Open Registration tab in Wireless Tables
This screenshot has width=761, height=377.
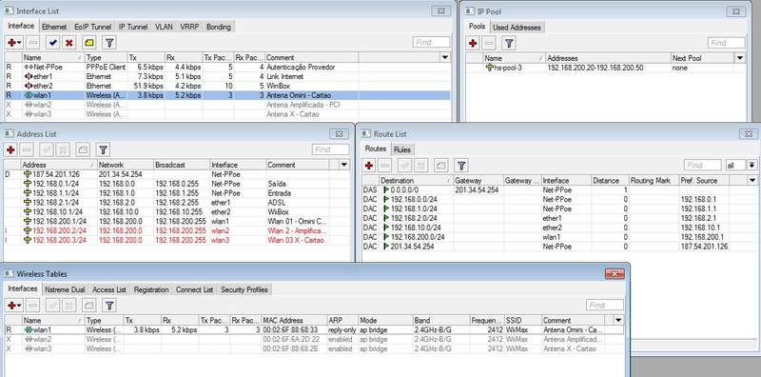point(151,289)
